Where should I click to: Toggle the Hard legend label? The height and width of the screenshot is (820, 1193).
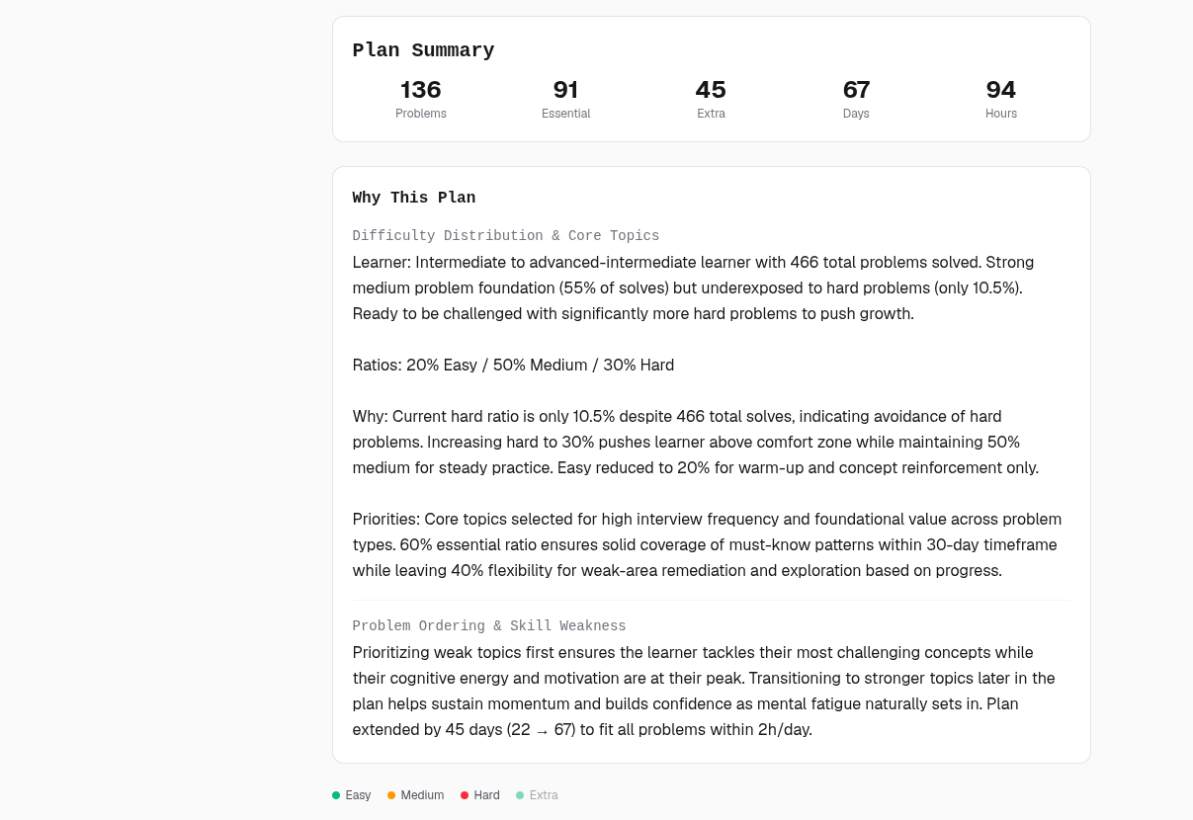486,795
